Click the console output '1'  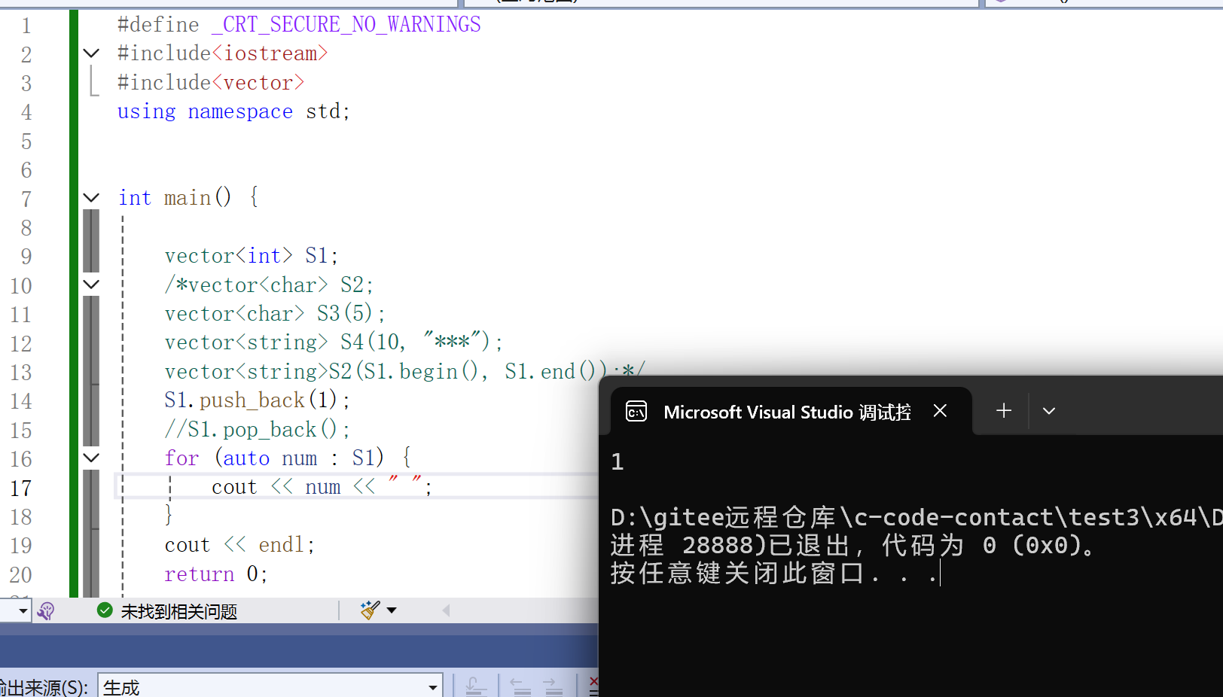click(618, 461)
